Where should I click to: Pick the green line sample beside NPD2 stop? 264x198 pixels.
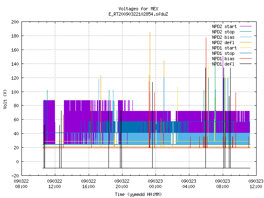pyautogui.click(x=246, y=31)
